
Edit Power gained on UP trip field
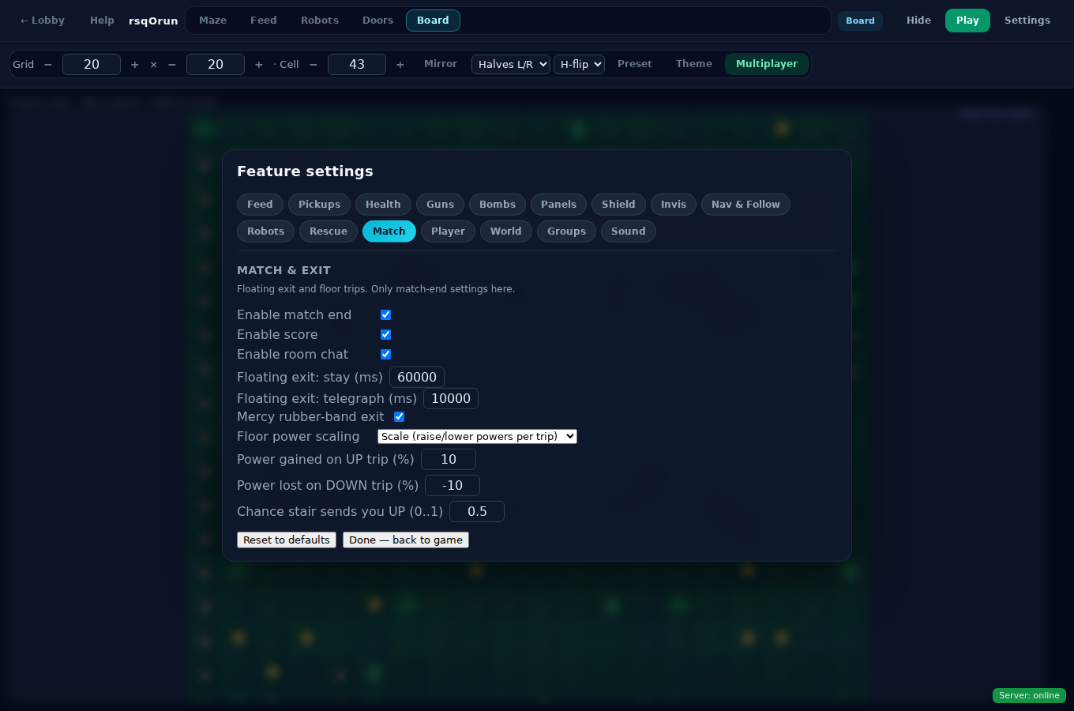coord(449,459)
